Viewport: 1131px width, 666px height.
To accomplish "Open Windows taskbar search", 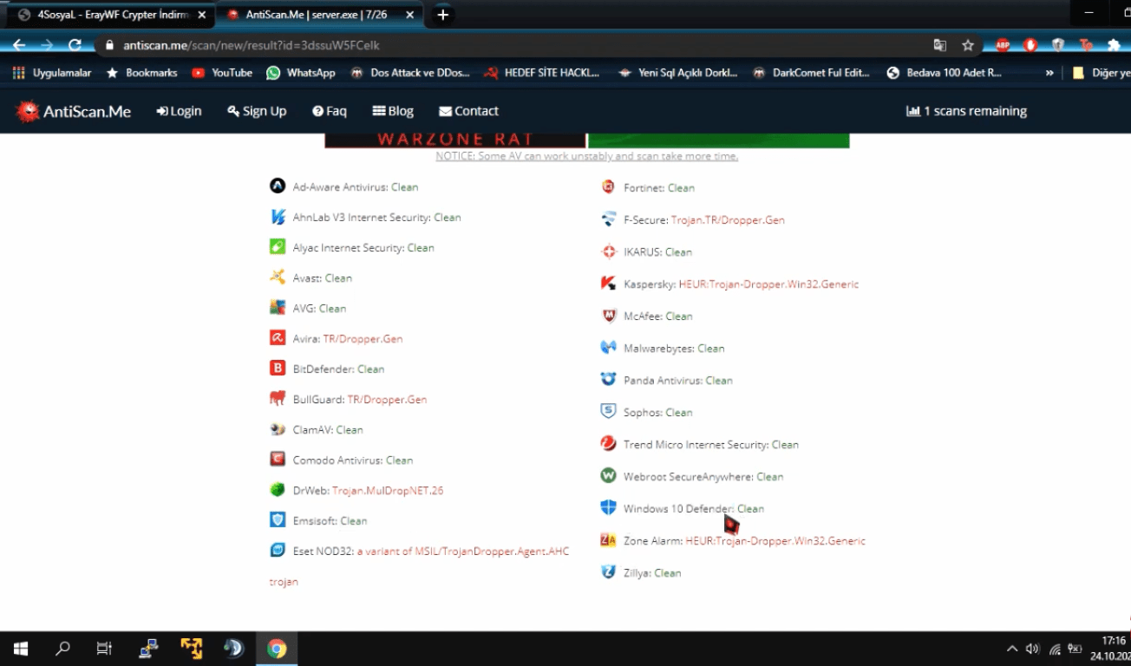I will 62,648.
